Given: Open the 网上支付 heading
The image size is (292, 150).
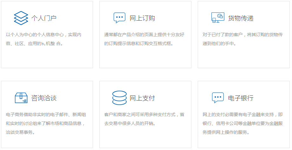Looking at the screenshot, I should pos(142,98).
